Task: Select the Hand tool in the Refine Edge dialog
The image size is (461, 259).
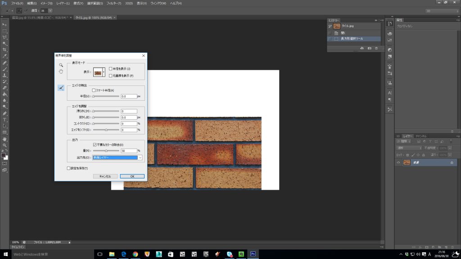Action: (x=61, y=71)
